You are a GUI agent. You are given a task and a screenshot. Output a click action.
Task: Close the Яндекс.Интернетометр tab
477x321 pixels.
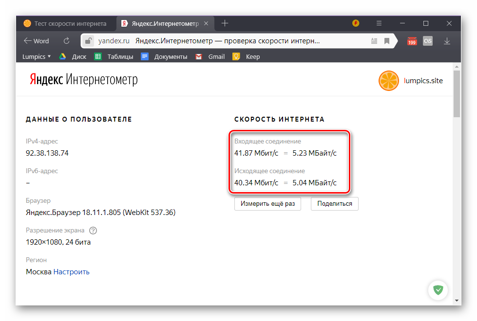(x=206, y=23)
